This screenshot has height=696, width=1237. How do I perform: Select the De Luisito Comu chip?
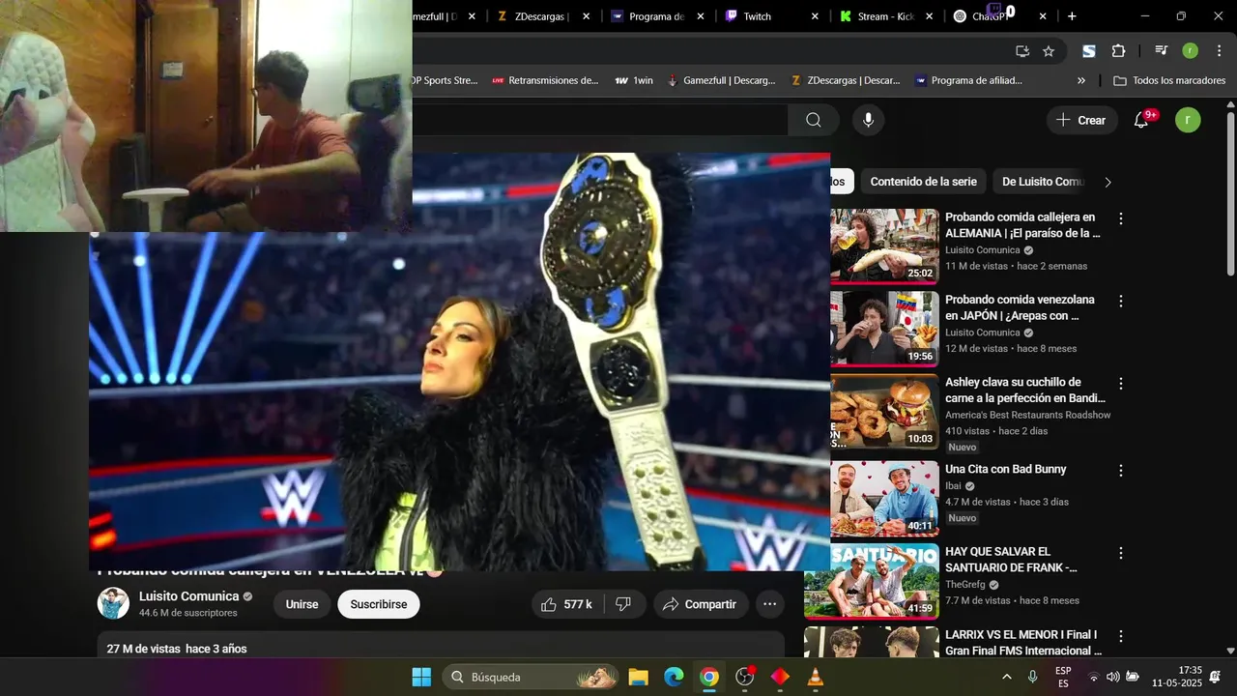tap(1043, 182)
